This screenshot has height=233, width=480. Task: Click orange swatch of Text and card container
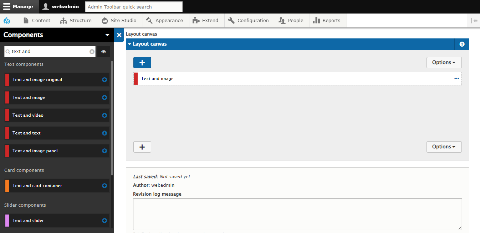tap(7, 186)
